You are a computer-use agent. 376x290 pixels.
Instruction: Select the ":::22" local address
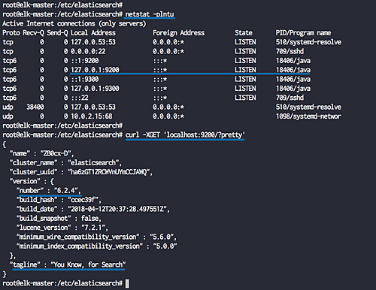point(80,98)
